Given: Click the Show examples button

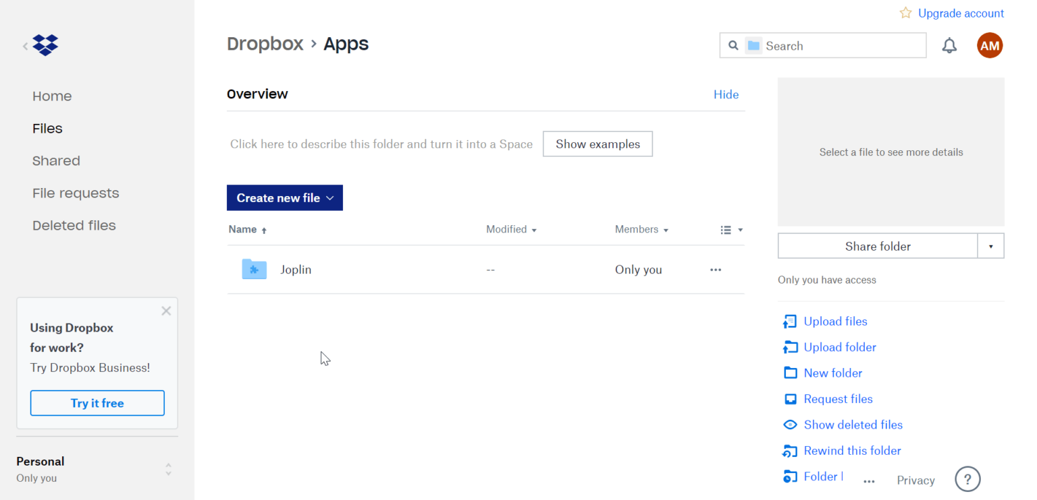Looking at the screenshot, I should pos(597,144).
